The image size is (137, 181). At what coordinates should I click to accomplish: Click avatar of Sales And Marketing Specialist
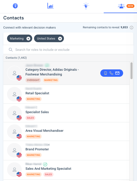tap(14, 170)
